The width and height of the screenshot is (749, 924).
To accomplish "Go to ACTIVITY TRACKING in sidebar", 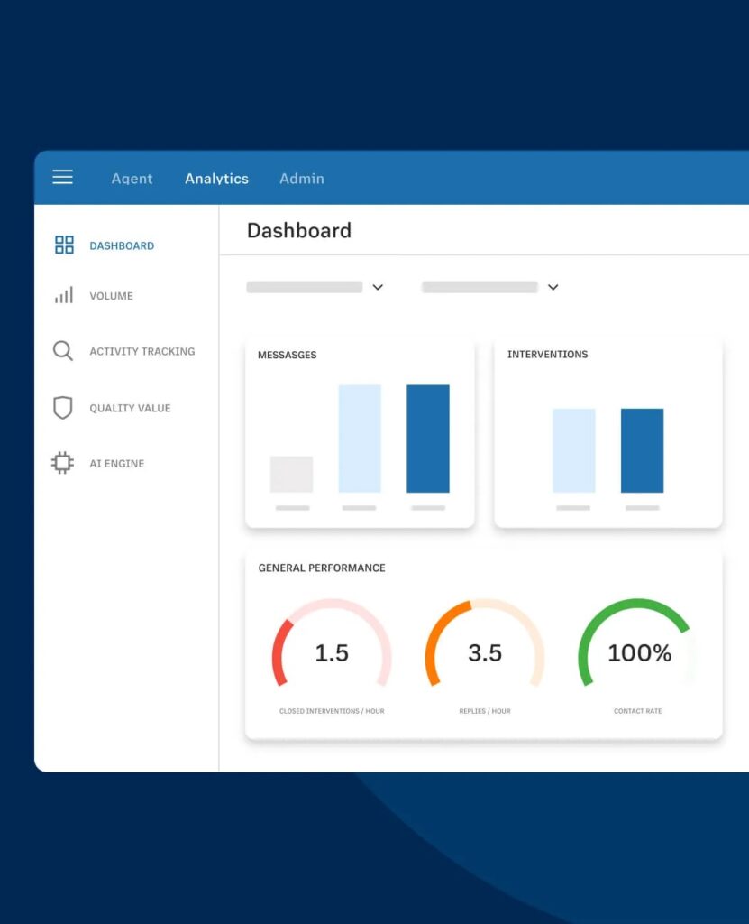I will pos(142,352).
